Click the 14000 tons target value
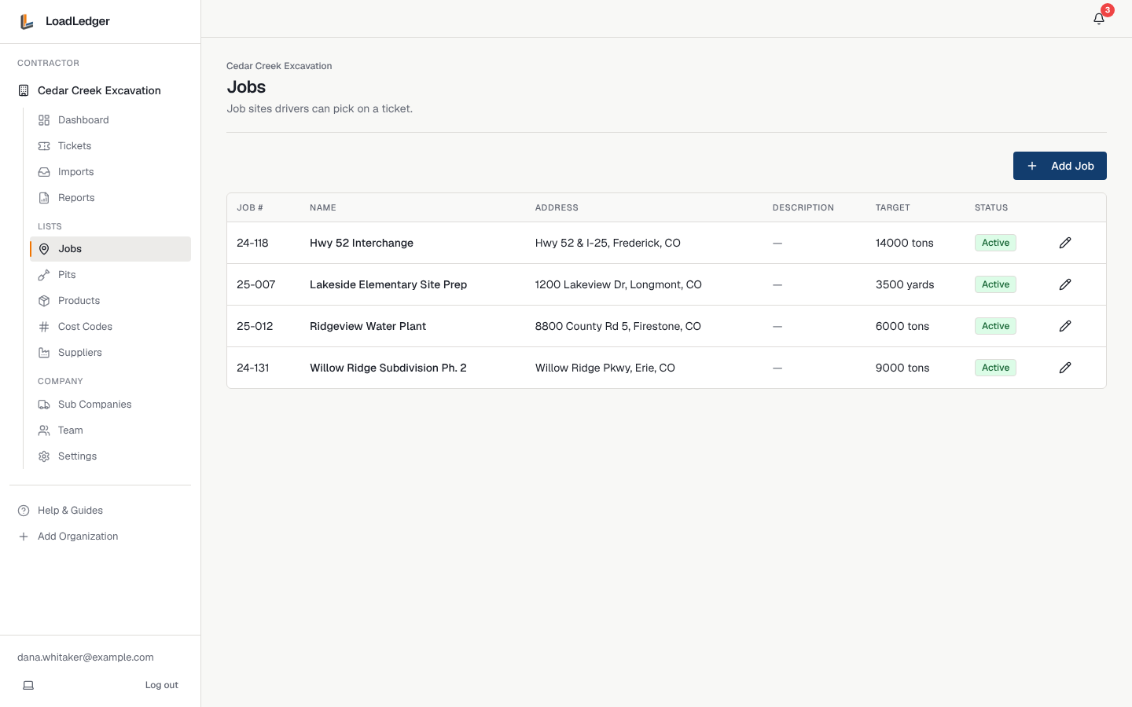Viewport: 1132px width, 707px height. [905, 243]
